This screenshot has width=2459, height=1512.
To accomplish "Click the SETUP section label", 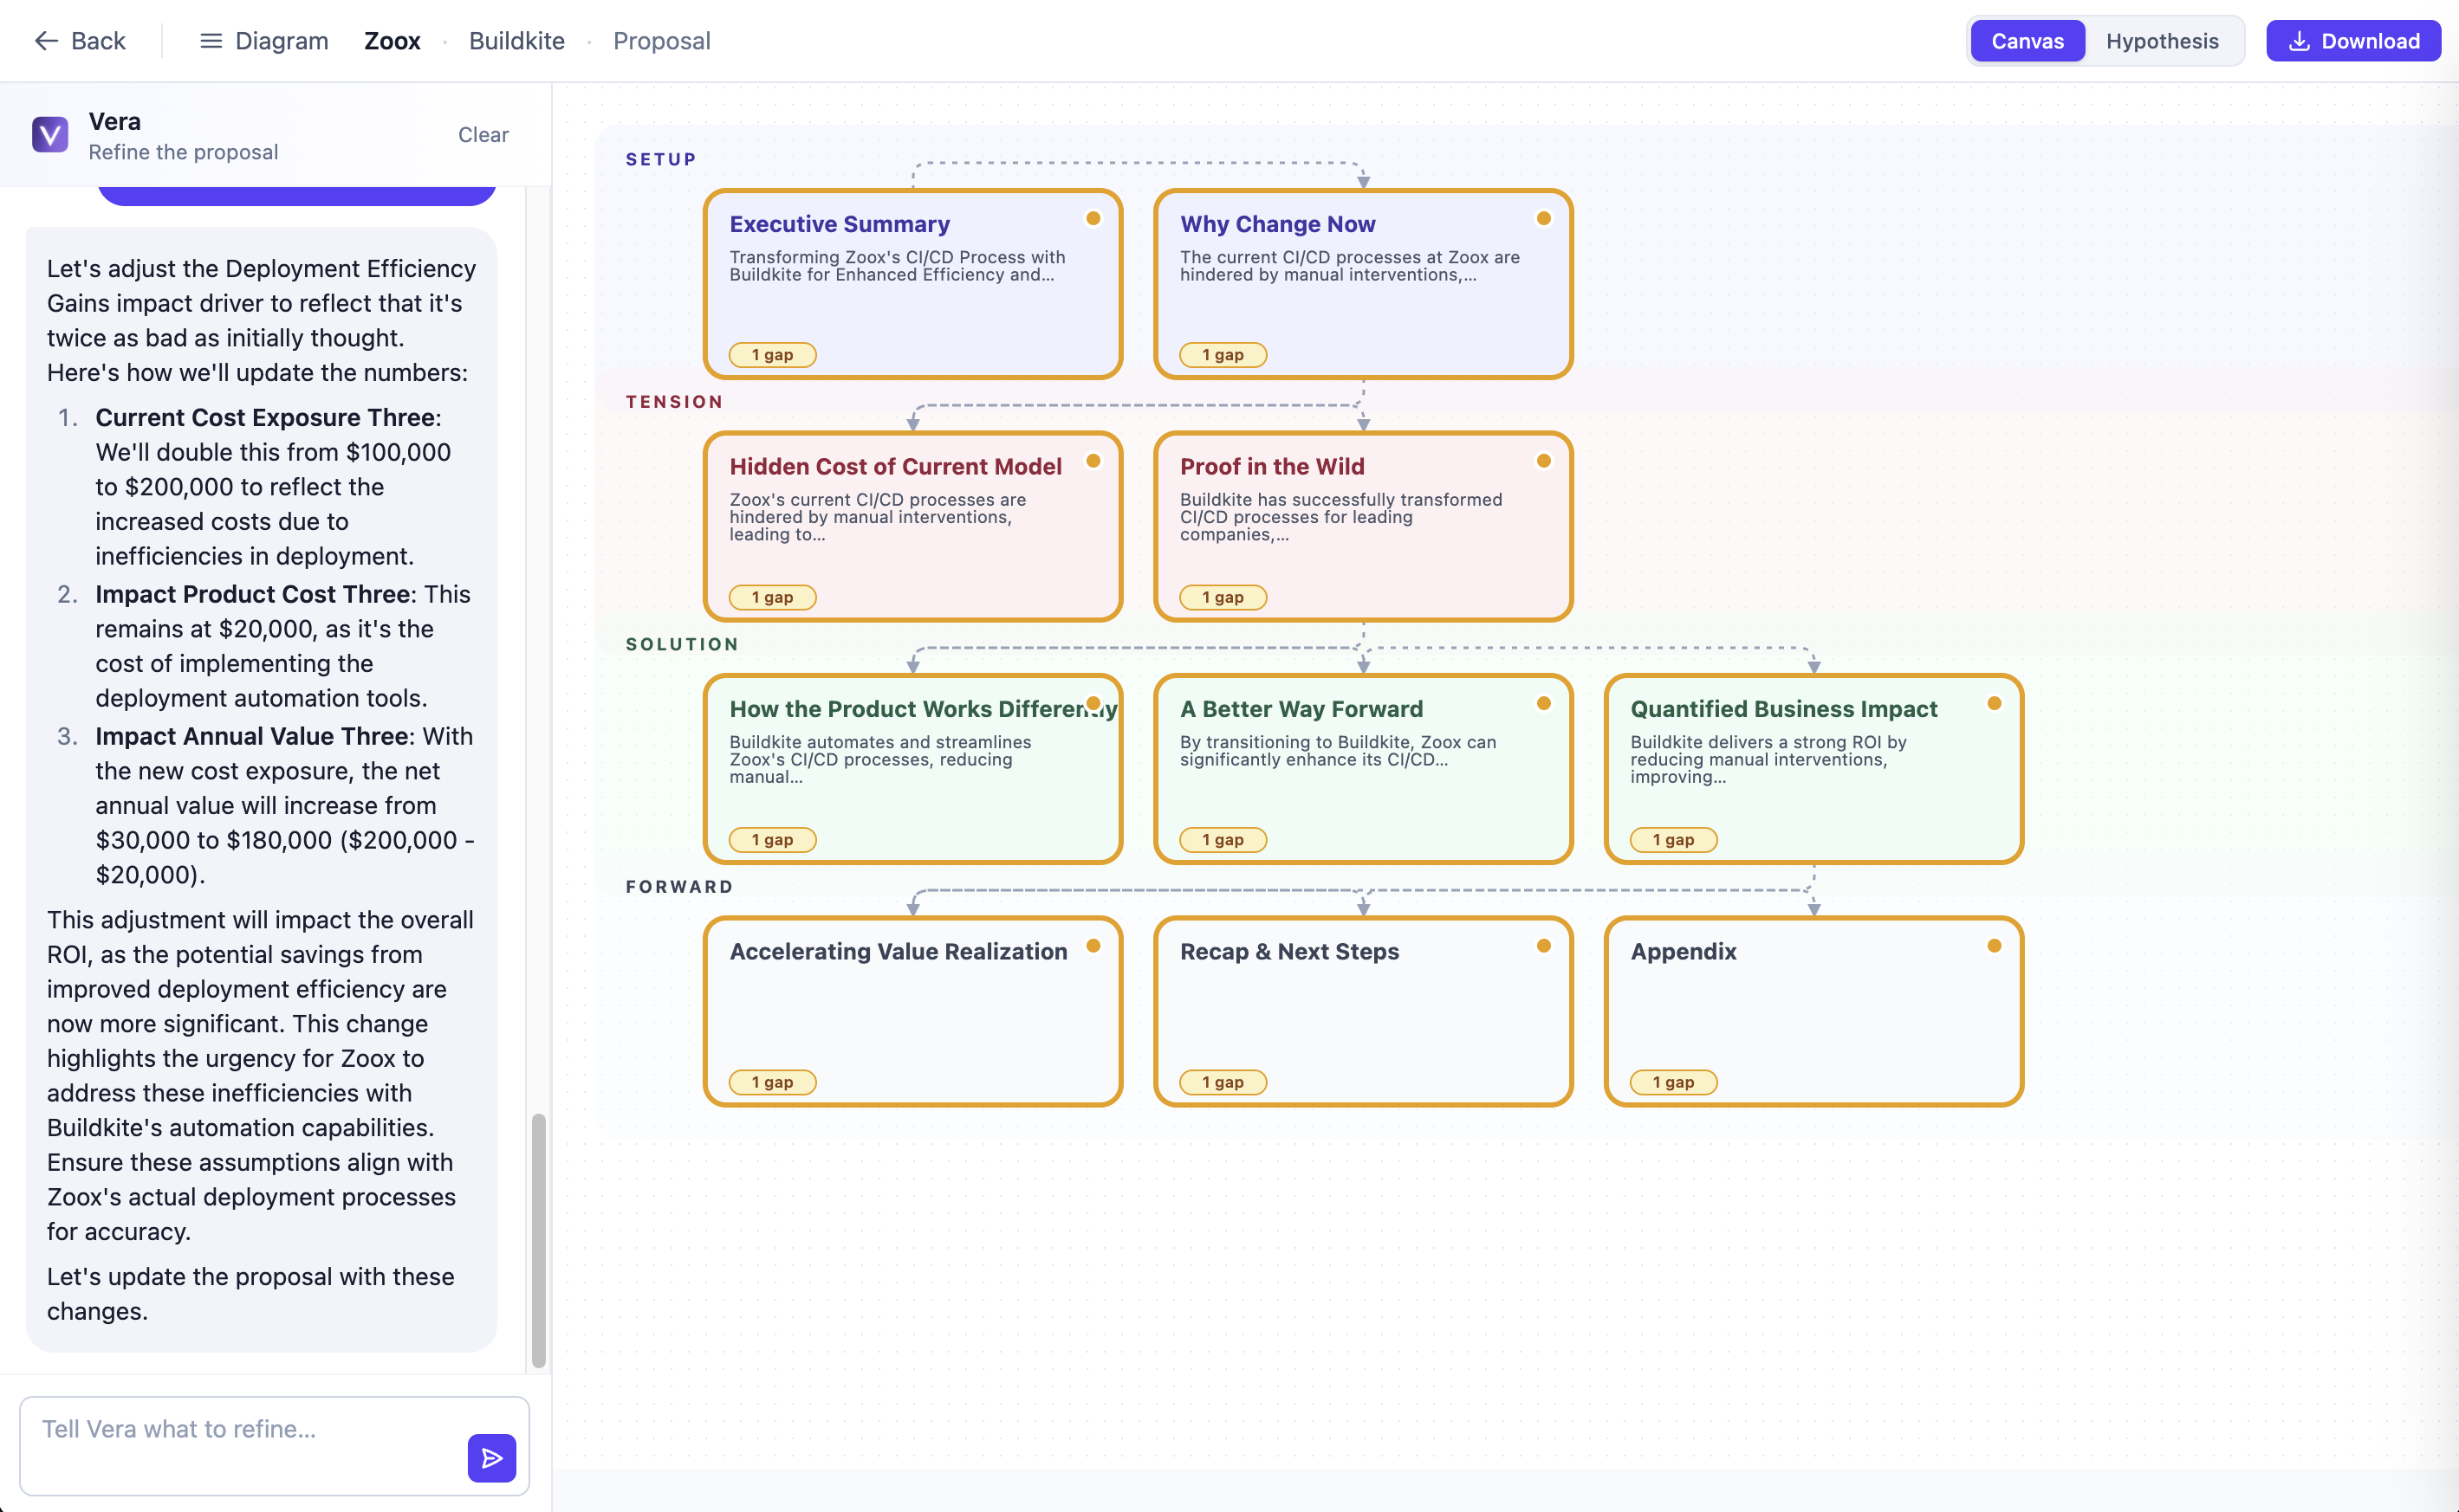I will pos(661,159).
